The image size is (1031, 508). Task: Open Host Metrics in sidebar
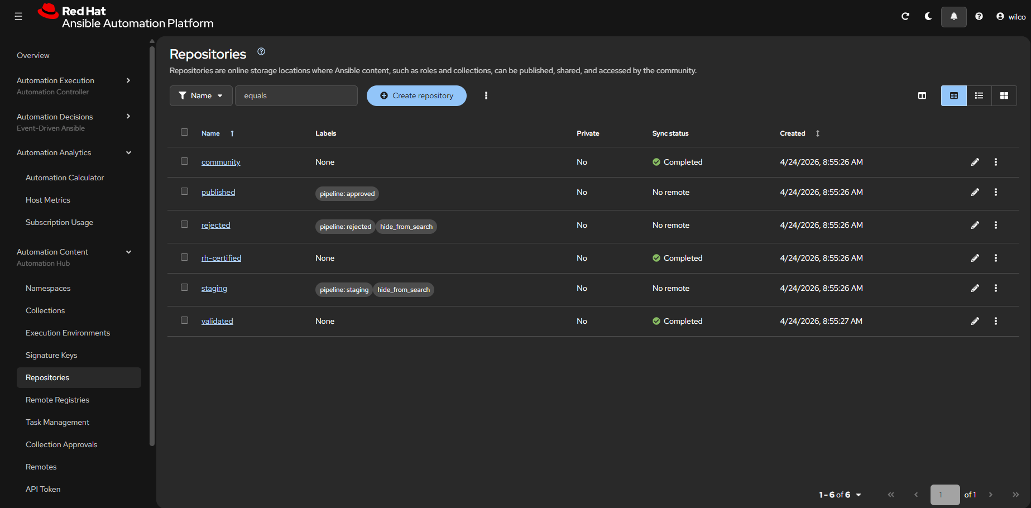(48, 200)
